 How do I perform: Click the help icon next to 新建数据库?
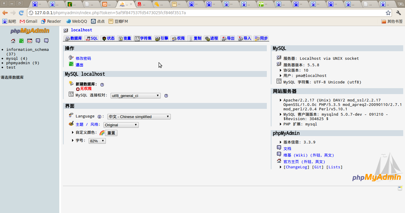[x=102, y=85]
